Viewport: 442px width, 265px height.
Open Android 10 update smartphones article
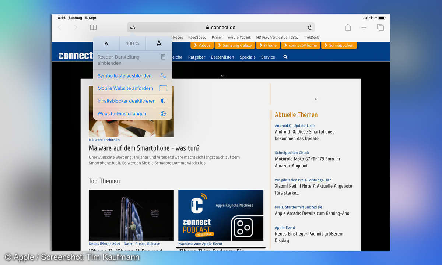coord(305,135)
